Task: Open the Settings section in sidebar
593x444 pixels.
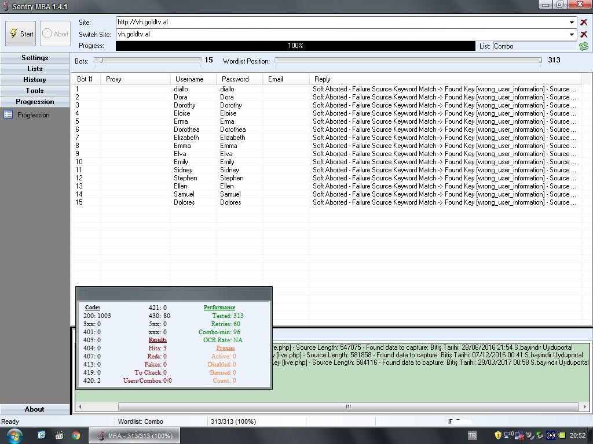Action: tap(35, 58)
